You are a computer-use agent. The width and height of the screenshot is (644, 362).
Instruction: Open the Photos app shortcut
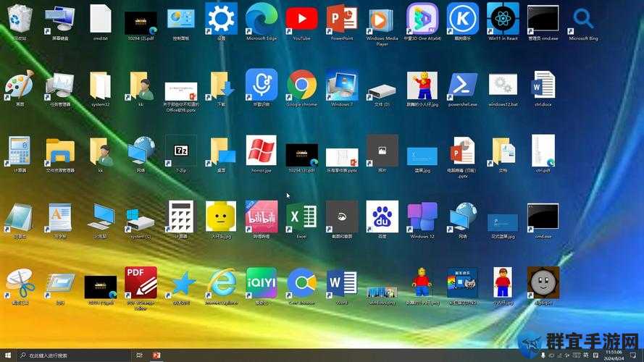tap(382, 151)
